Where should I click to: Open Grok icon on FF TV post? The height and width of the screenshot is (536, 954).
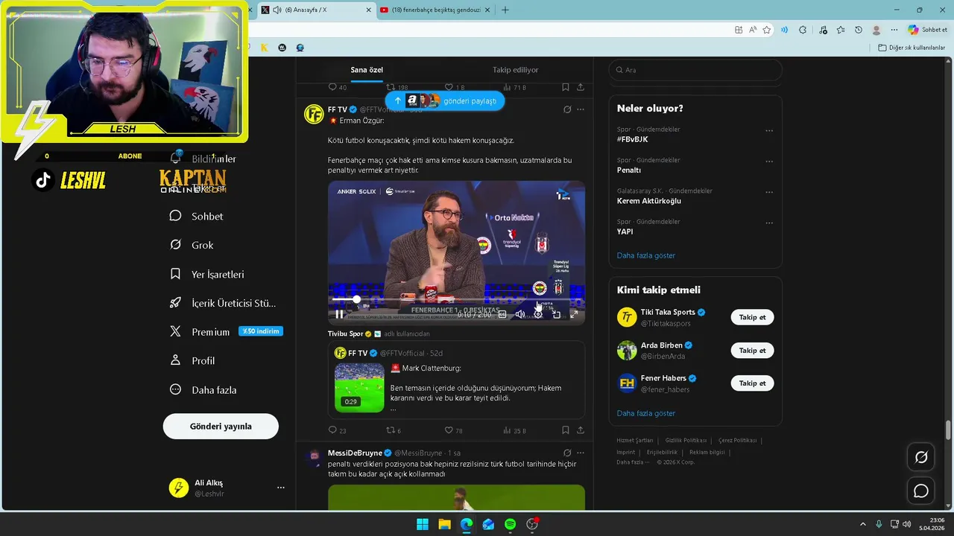tap(566, 109)
